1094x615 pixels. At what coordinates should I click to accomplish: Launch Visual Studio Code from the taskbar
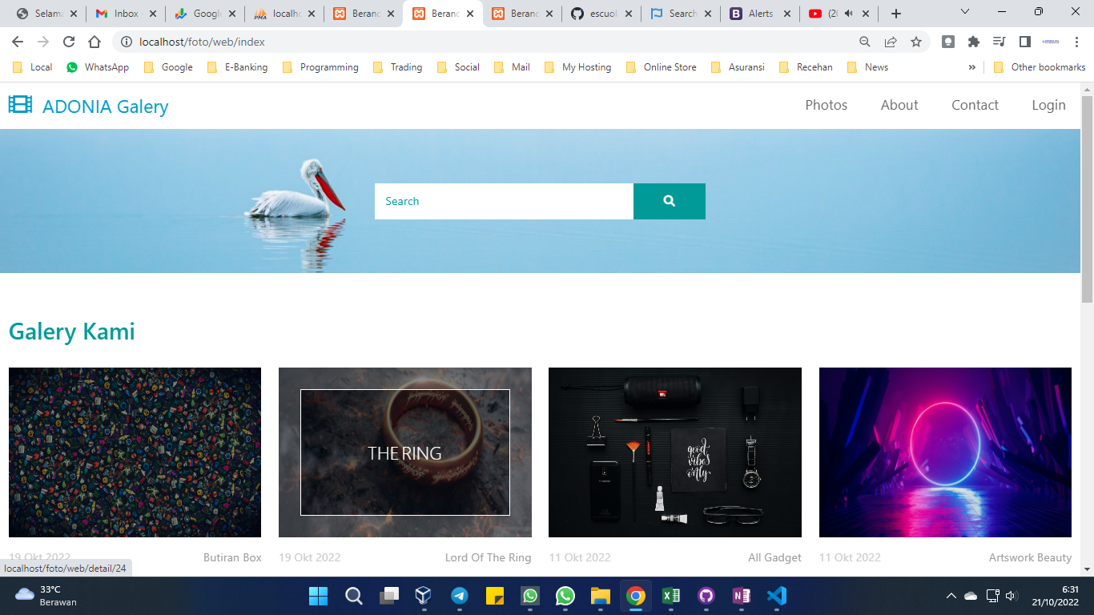click(x=776, y=596)
